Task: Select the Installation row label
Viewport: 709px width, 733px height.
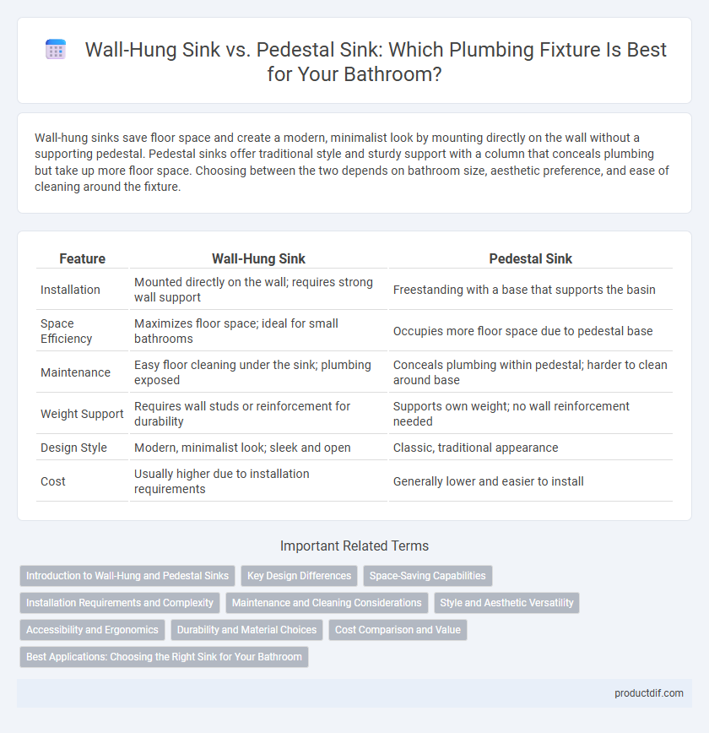Action: coord(70,290)
